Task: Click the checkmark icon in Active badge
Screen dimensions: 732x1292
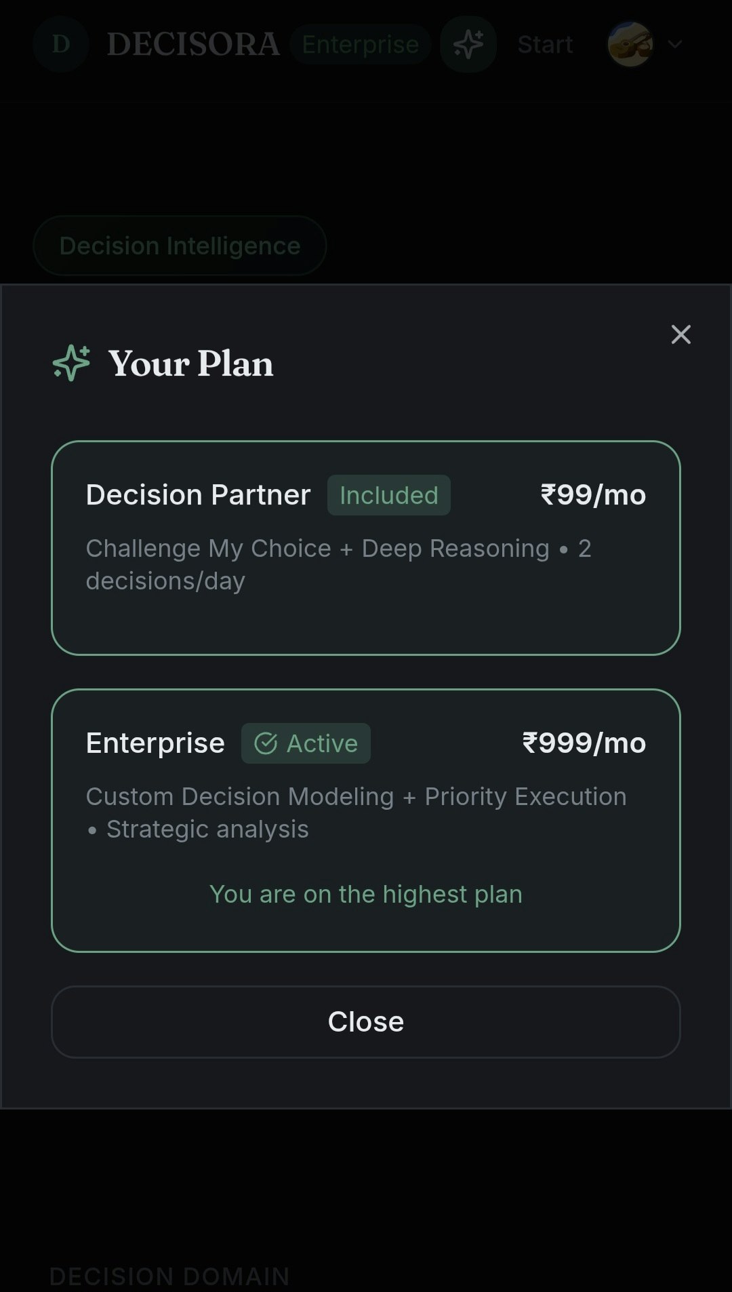Action: 266,743
